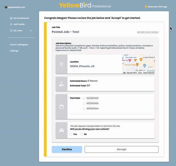This screenshot has width=176, height=166.
Task: Pick the 03/30/2024 start date option
Action: [84, 109]
